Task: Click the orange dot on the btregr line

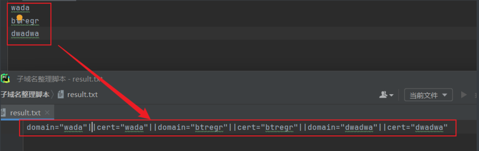Action: (x=19, y=18)
